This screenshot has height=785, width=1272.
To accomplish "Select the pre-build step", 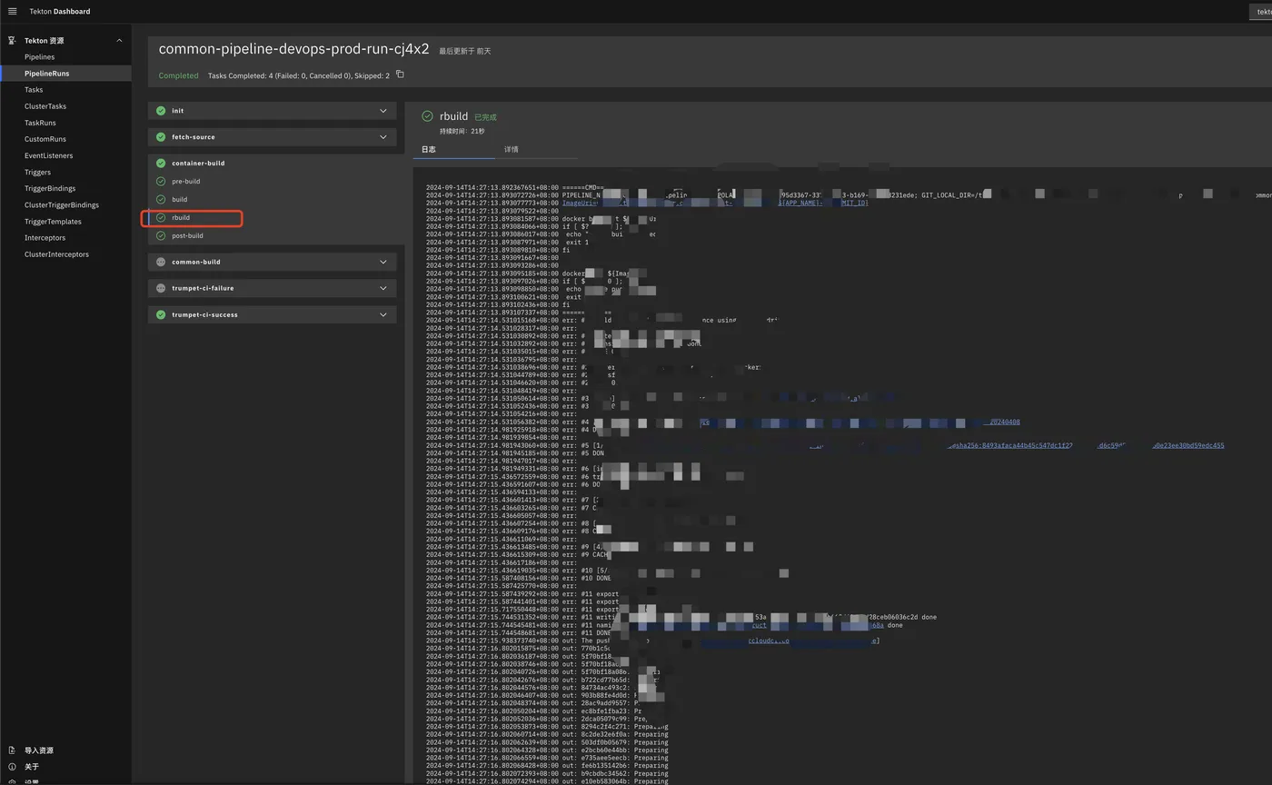I will (185, 181).
